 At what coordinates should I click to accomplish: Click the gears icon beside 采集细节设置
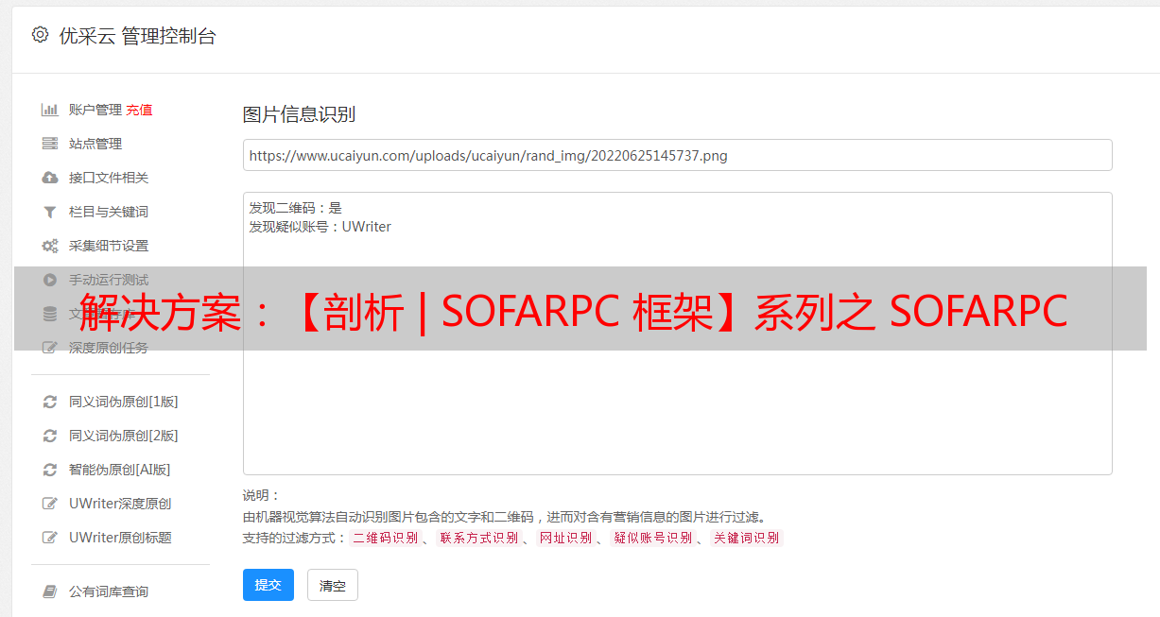point(50,246)
